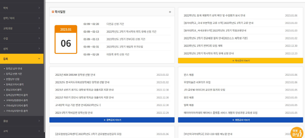Click the 학사공지 더보기 yellow button

pos(240,61)
